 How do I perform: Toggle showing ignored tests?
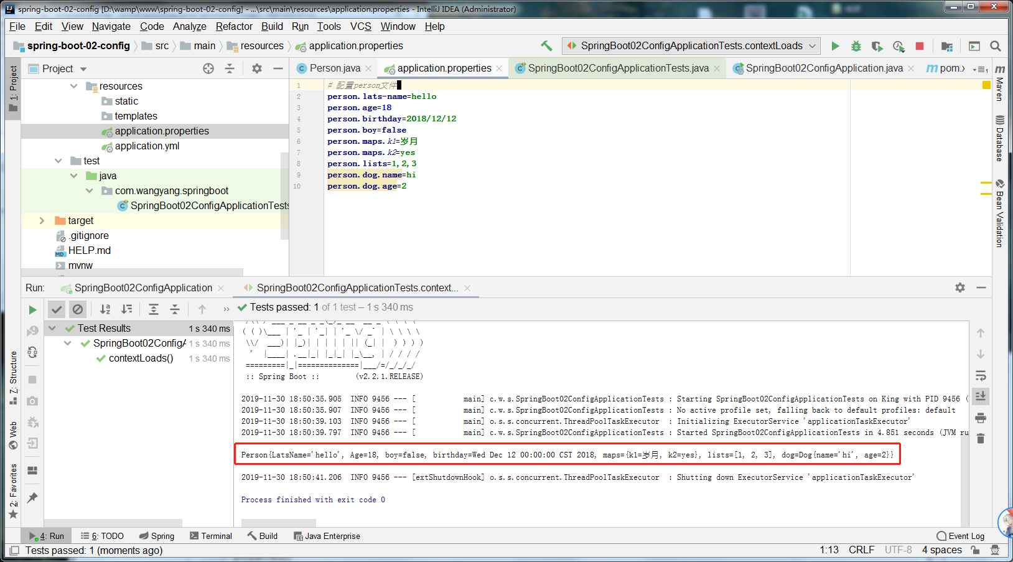click(x=78, y=309)
